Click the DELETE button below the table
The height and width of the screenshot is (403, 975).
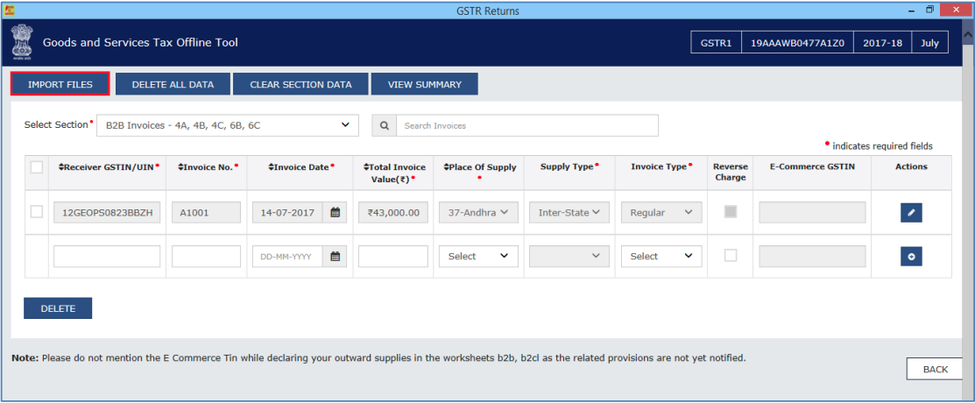tap(58, 308)
